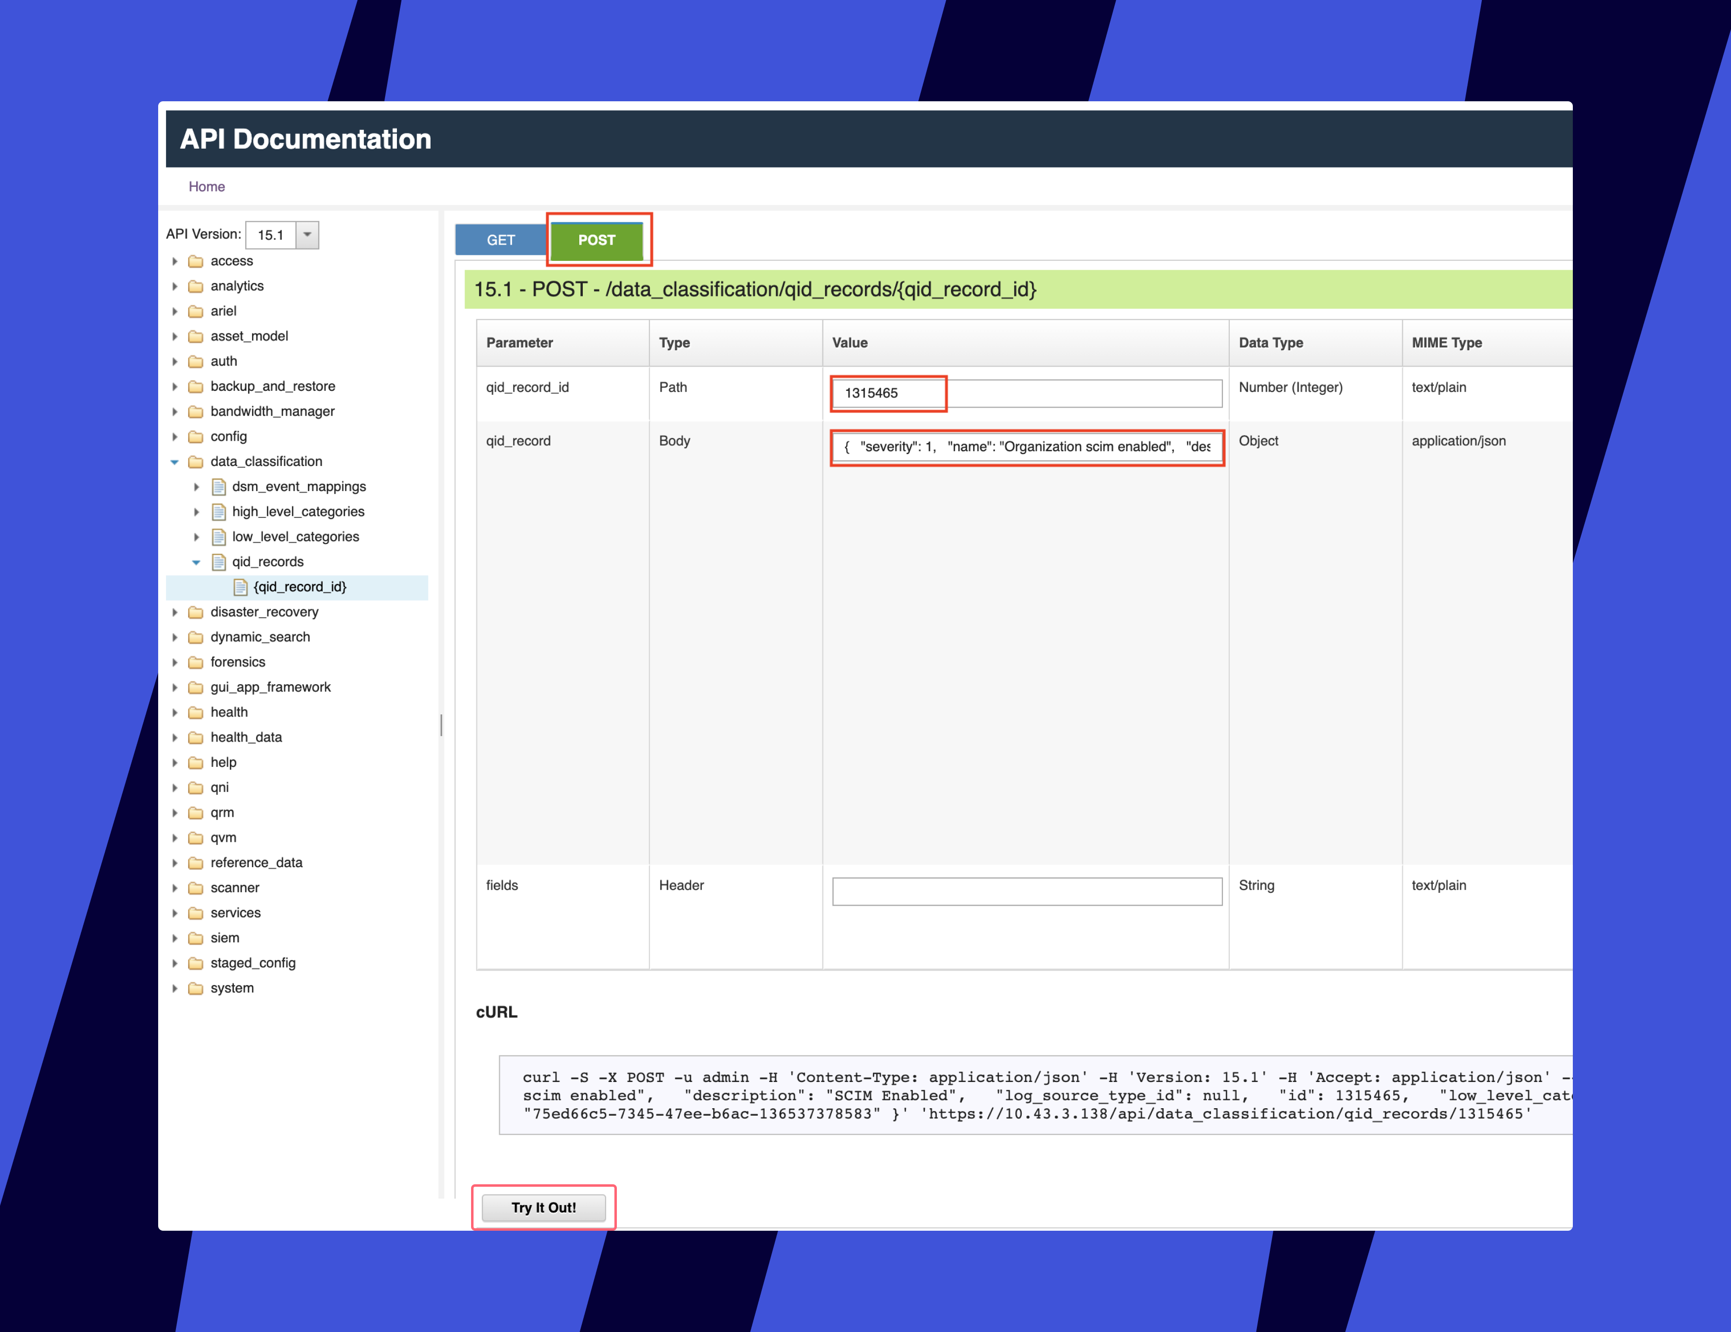The image size is (1731, 1332).
Task: Click the disaster_recovery folder icon
Action: (x=196, y=613)
